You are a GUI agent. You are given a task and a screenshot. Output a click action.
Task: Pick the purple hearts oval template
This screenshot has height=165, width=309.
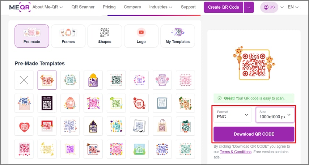tap(139, 80)
